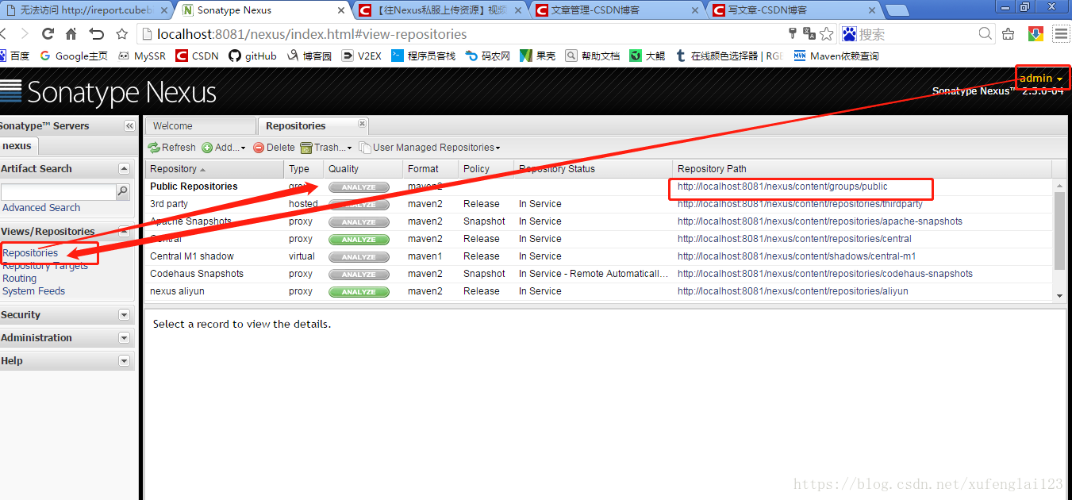The height and width of the screenshot is (500, 1072).
Task: Switch to the 无法访问 ireport browser tab
Action: point(86,10)
